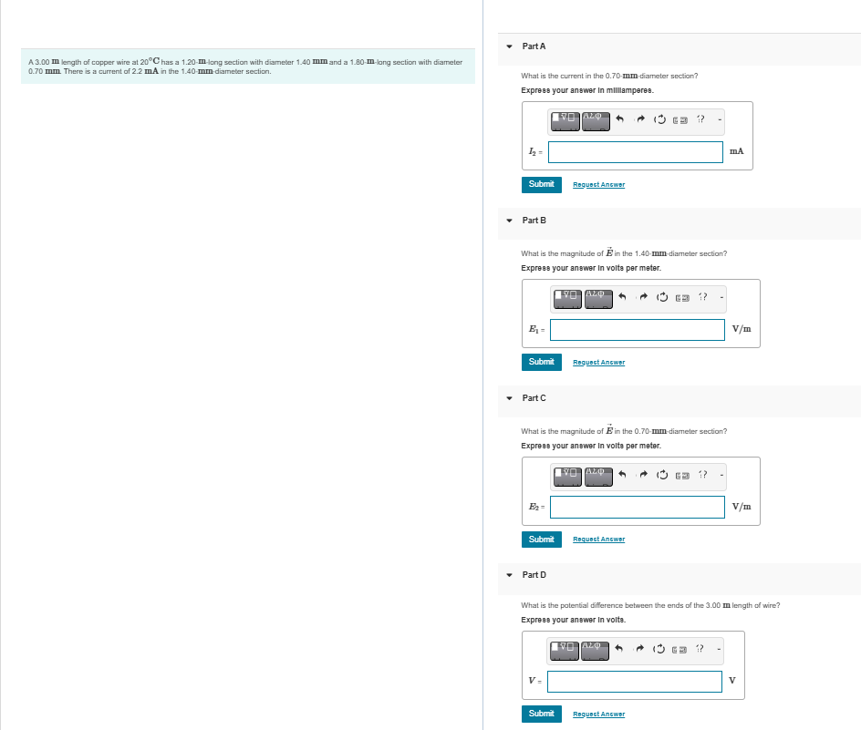The height and width of the screenshot is (730, 861).
Task: Open templates icon in Part A toolbar
Action: click(565, 120)
